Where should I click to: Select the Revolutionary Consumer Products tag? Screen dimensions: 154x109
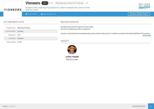pyautogui.click(x=69, y=3)
